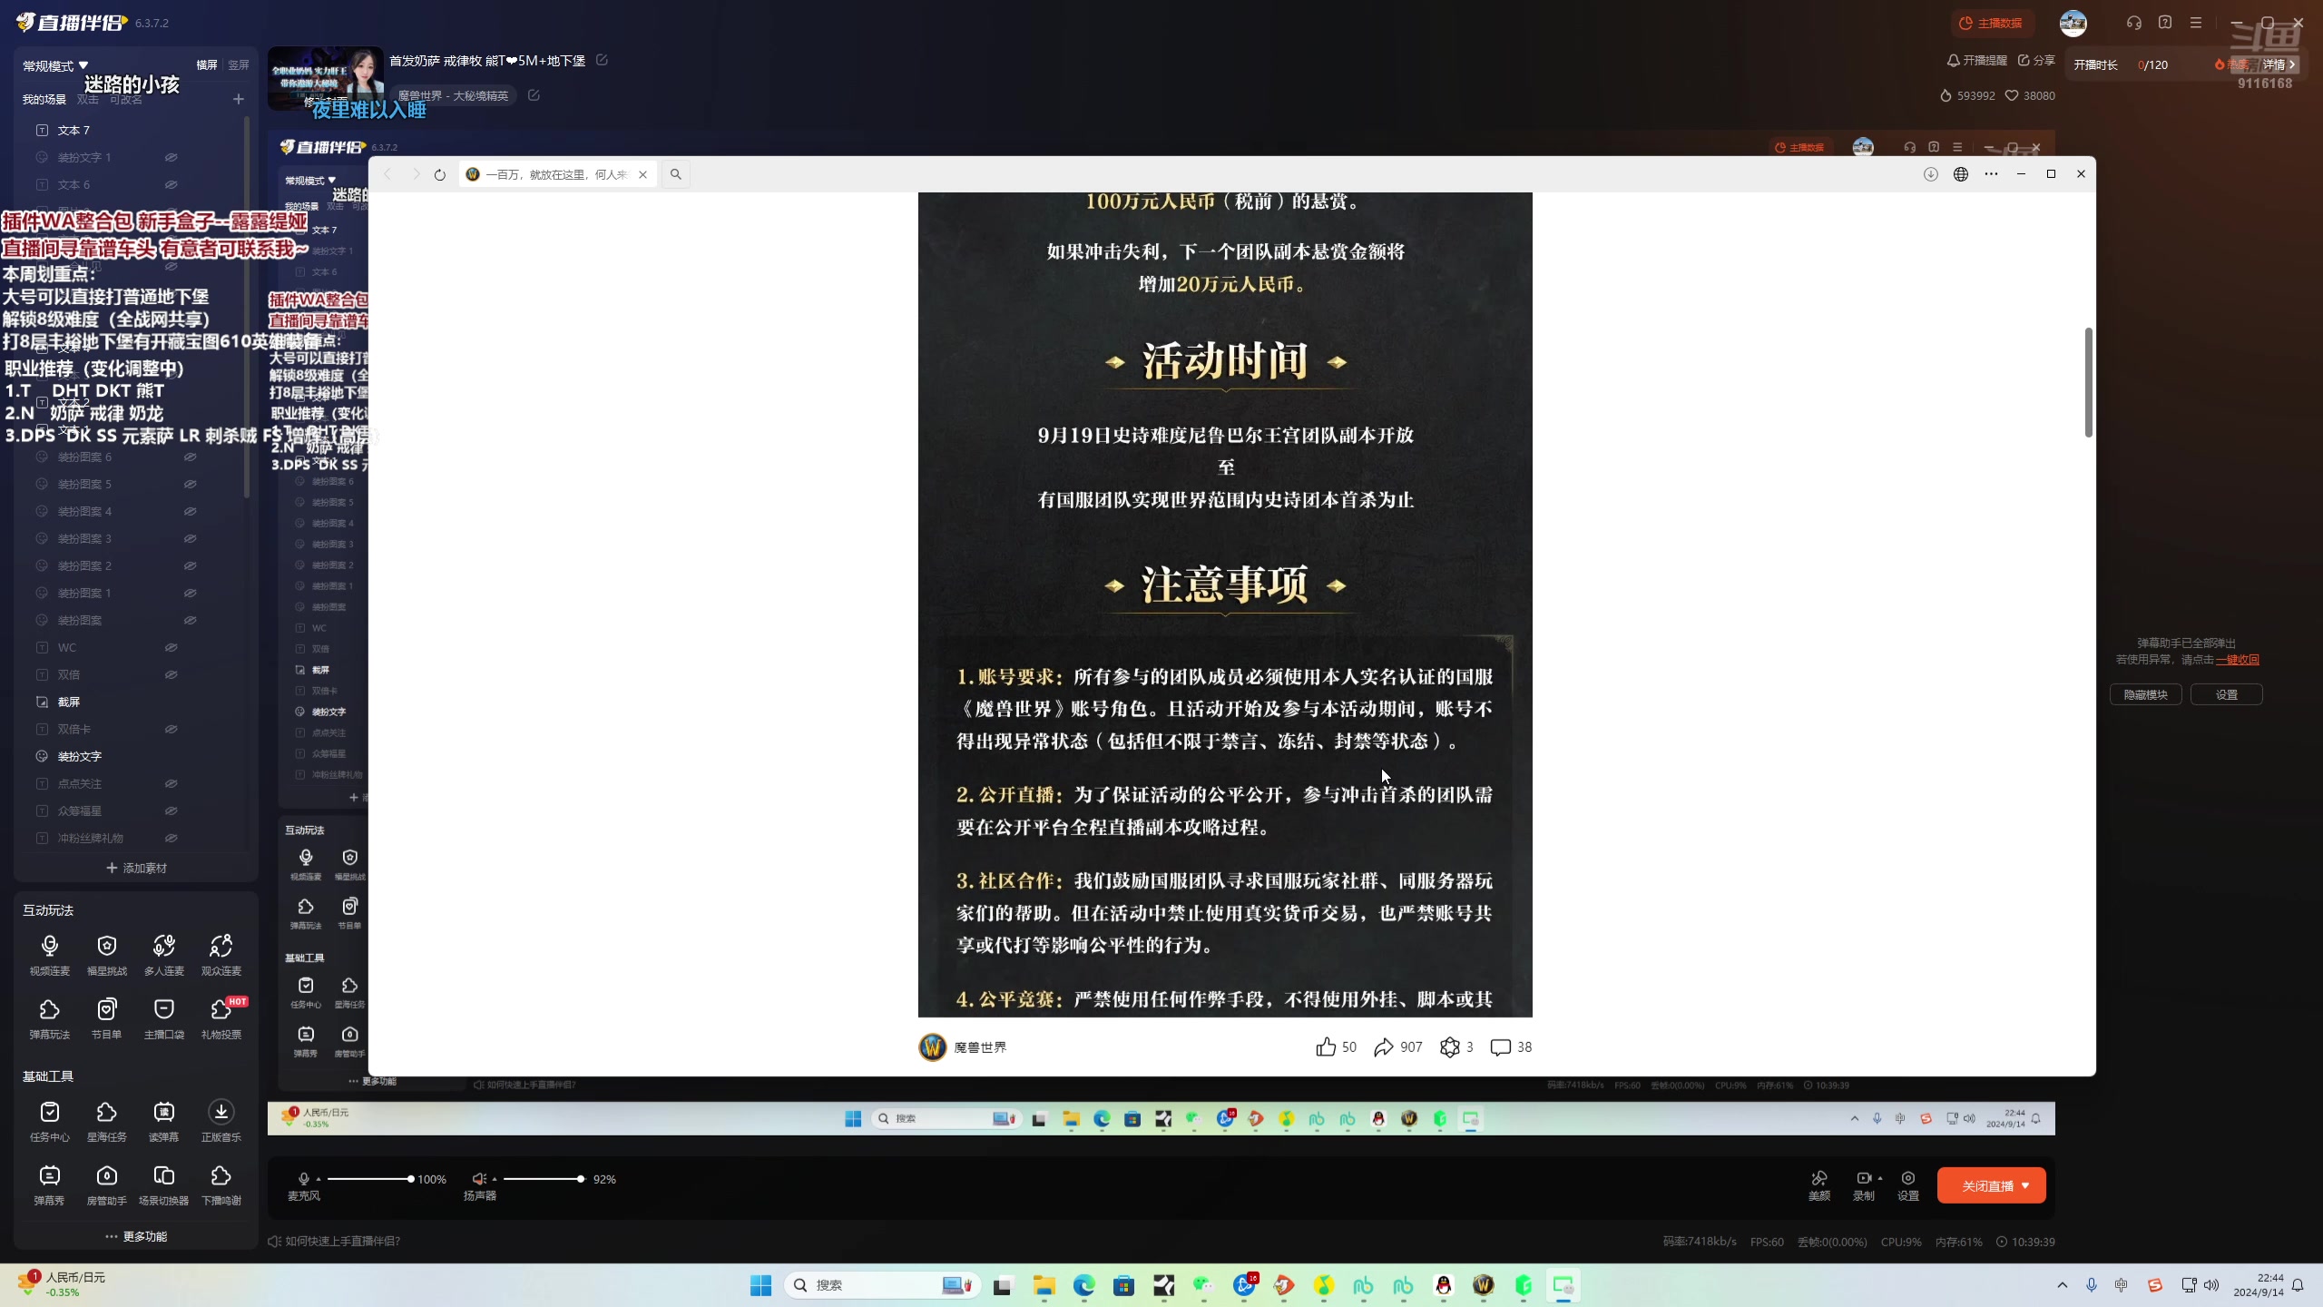This screenshot has width=2323, height=1307.
Task: Open 正版音乐 licensed music
Action: [221, 1121]
